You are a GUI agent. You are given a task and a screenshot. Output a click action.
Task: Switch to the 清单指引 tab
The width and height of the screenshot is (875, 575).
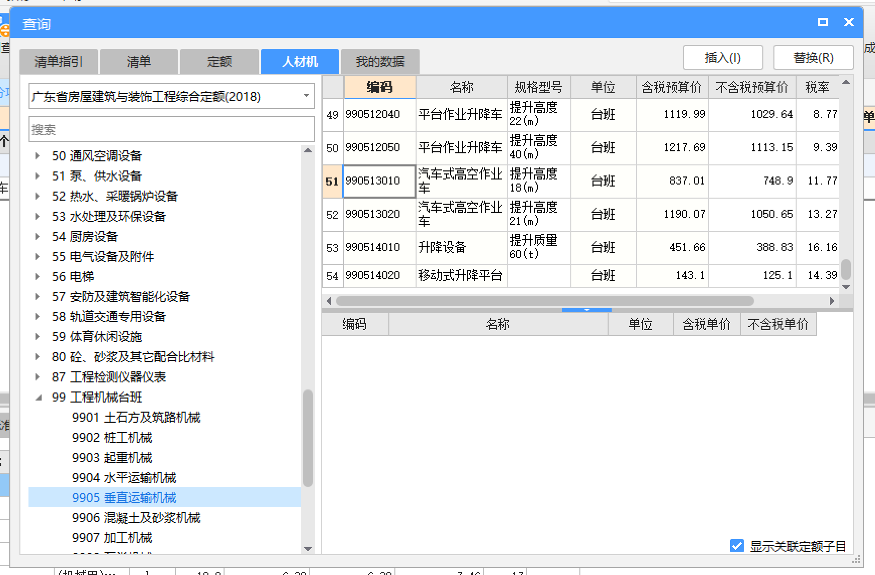[58, 61]
